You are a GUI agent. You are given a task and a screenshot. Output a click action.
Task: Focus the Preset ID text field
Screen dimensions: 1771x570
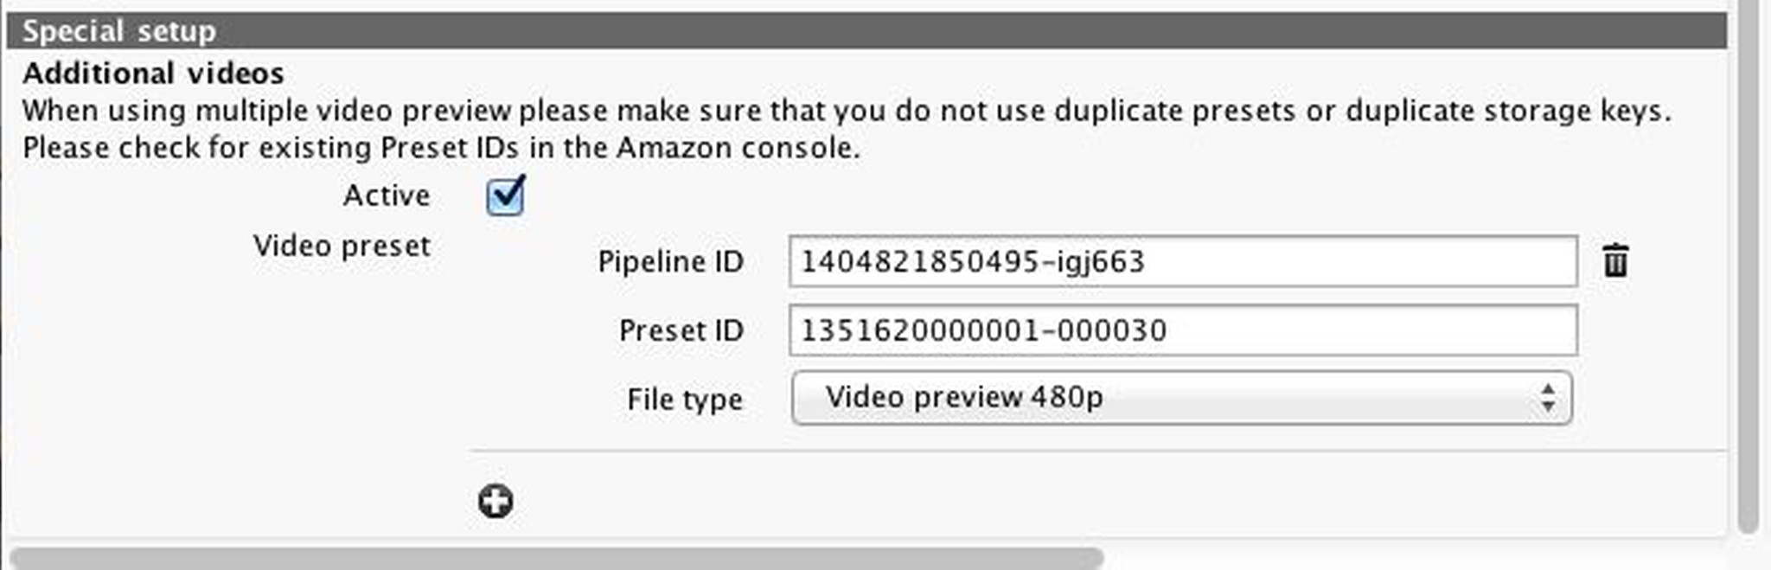point(1182,330)
